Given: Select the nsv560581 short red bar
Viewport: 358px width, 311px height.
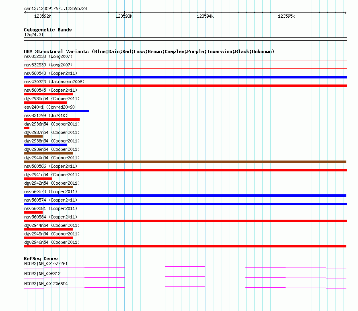Looking at the screenshot, I should coord(33,212).
